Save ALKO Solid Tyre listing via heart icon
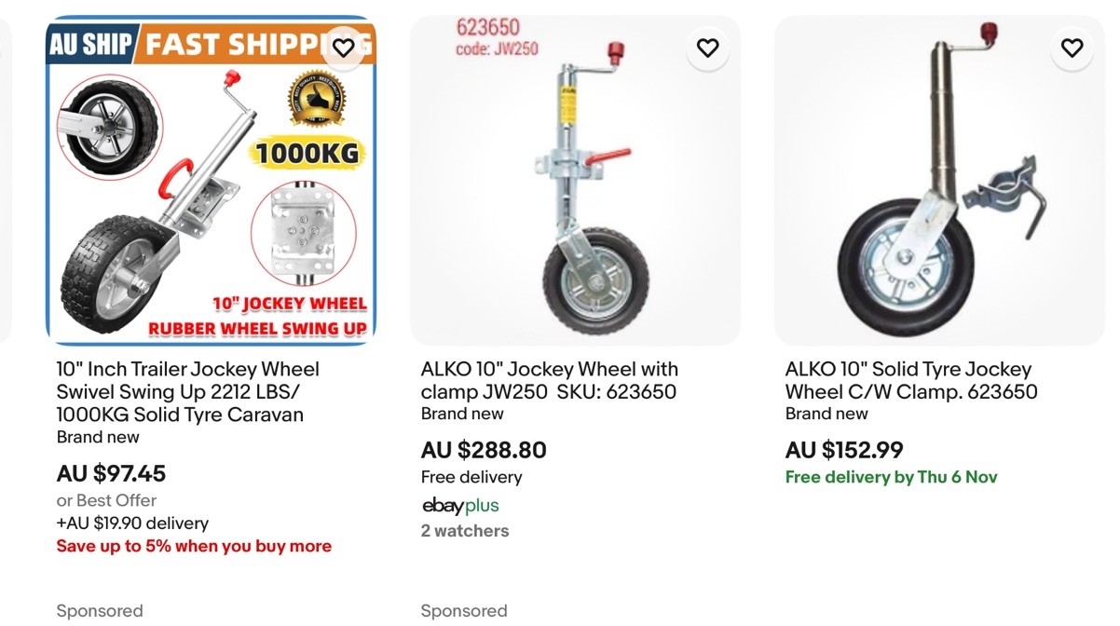1120x626 pixels. 1072,48
